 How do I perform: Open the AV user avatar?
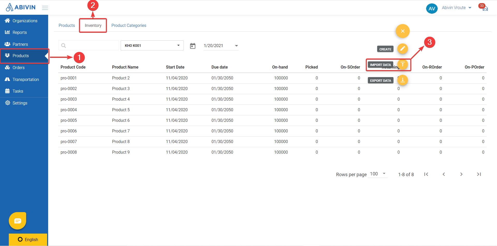[432, 9]
